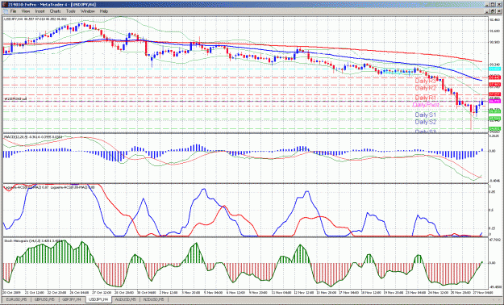Minimize the MetaTrader main window
Viewport: 504px width, 305px height.
[x=487, y=5]
